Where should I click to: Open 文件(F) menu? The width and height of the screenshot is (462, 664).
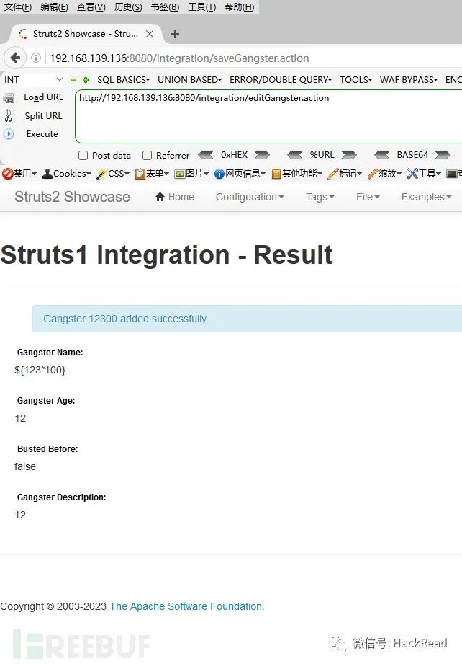point(18,7)
